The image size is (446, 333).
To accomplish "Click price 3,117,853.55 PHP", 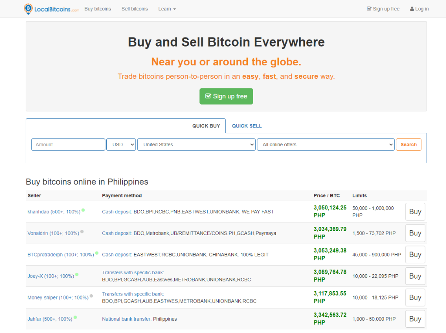I will pyautogui.click(x=330, y=297).
